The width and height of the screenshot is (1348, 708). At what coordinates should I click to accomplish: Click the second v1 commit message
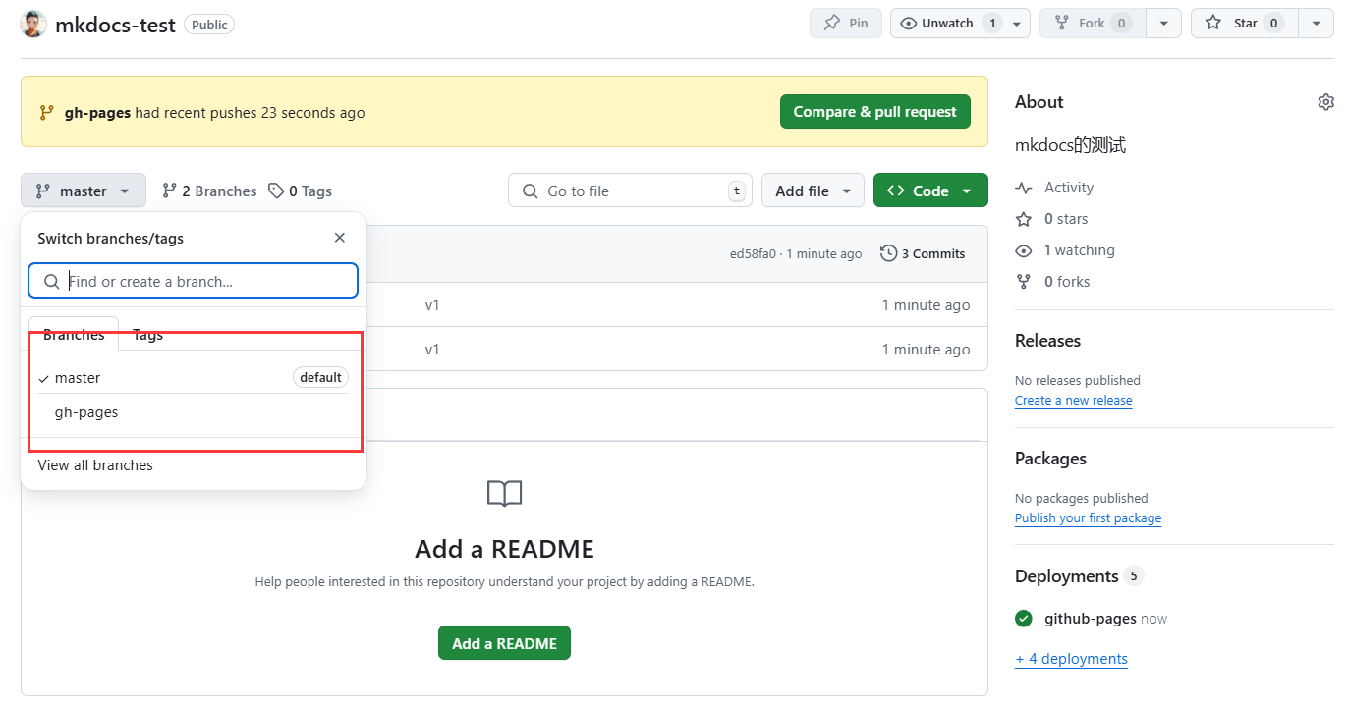point(432,350)
